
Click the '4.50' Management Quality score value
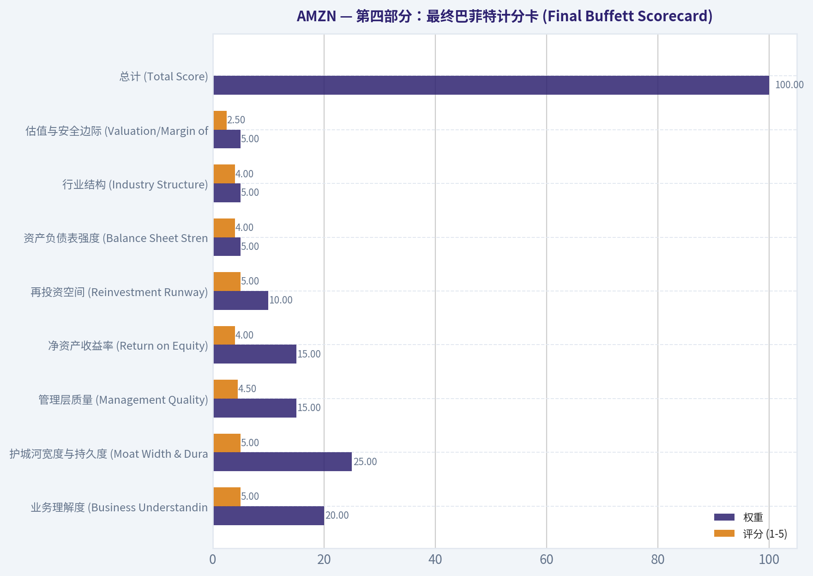(247, 389)
